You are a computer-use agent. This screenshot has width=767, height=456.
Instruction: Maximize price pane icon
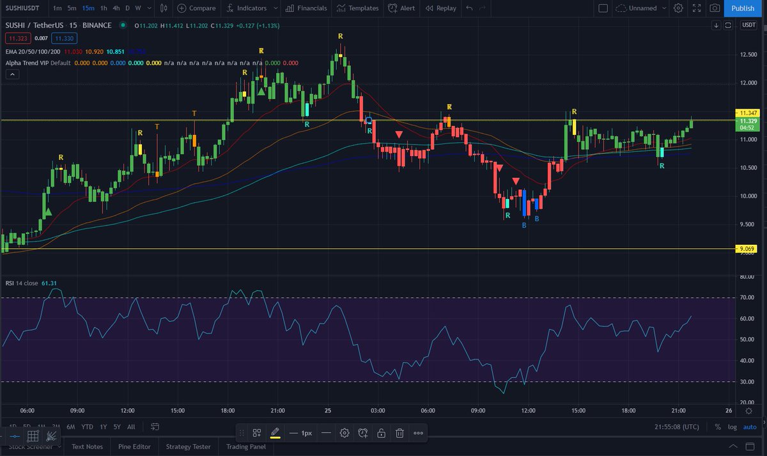727,25
